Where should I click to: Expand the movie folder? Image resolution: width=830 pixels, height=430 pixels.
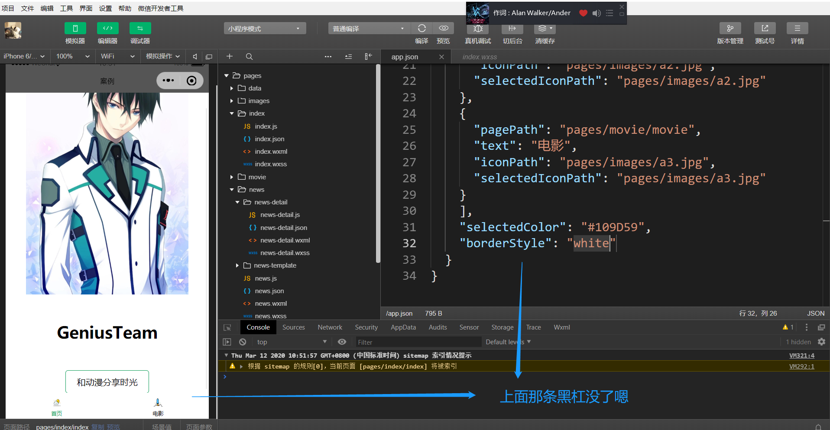(232, 177)
